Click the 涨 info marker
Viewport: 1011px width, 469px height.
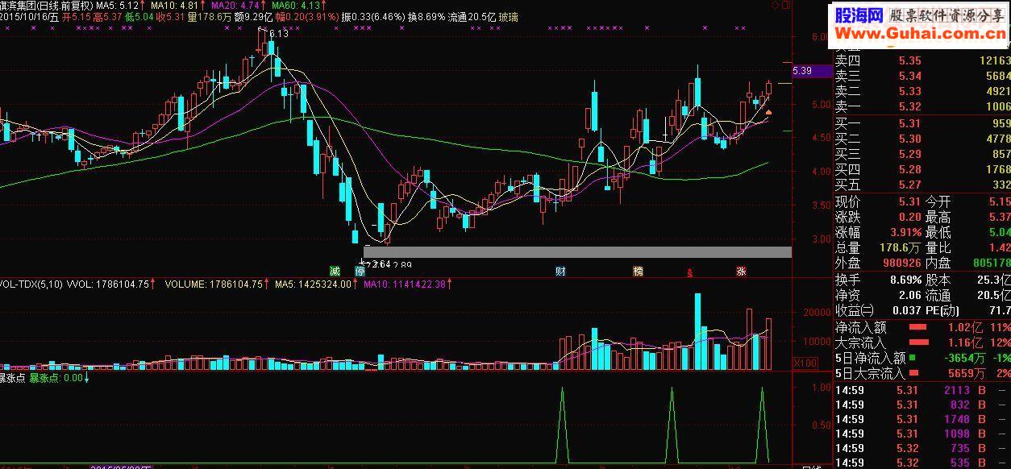pyautogui.click(x=740, y=271)
